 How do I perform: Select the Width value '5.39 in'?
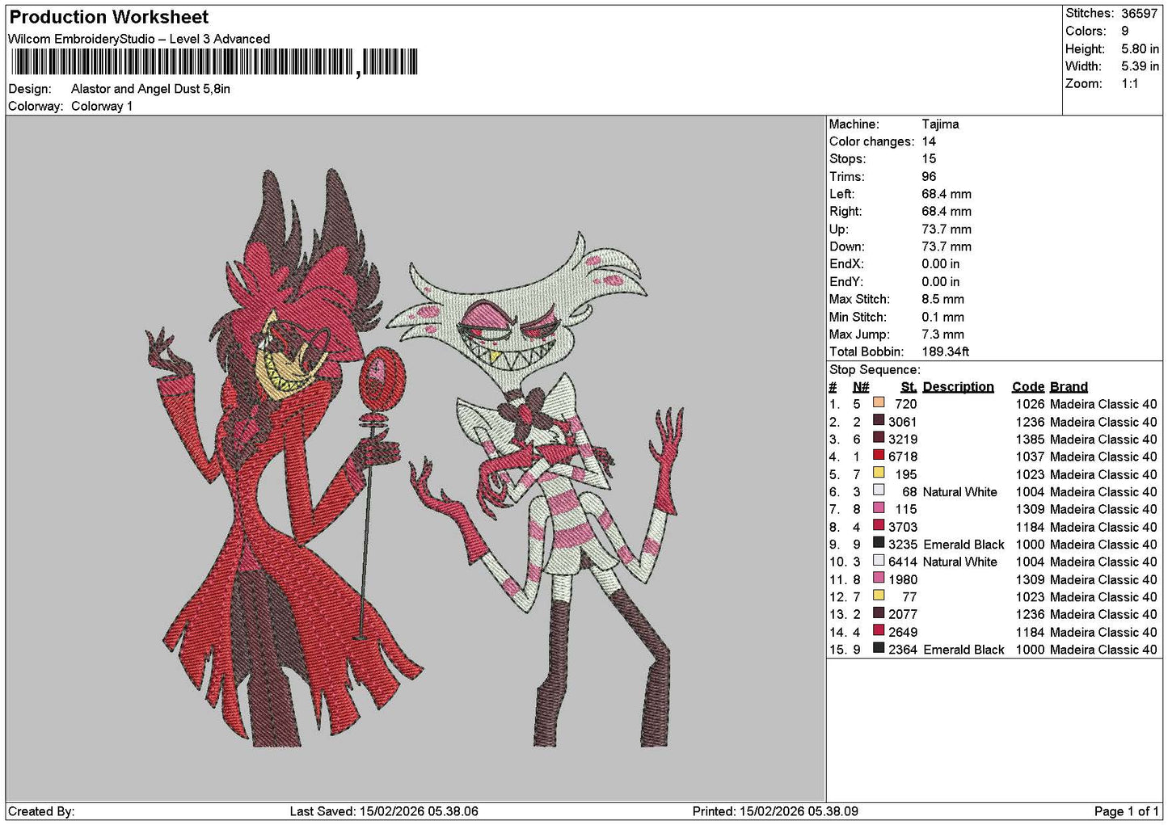[1140, 66]
